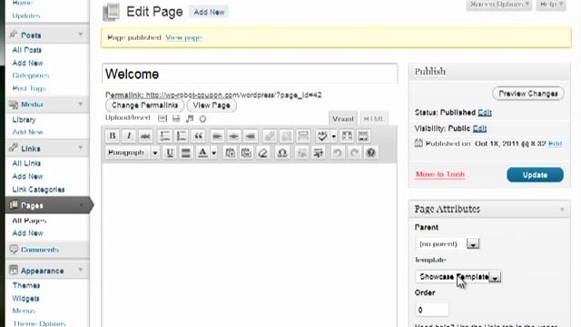Insert the More tag

(303, 135)
